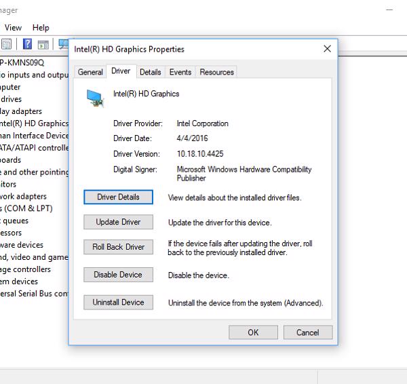Select Computer category in device tree

[10, 87]
